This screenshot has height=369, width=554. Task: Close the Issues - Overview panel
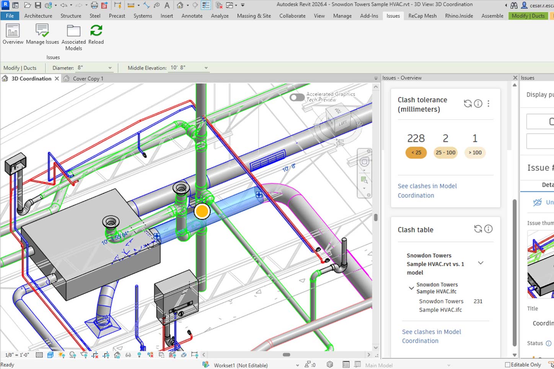pyautogui.click(x=515, y=78)
